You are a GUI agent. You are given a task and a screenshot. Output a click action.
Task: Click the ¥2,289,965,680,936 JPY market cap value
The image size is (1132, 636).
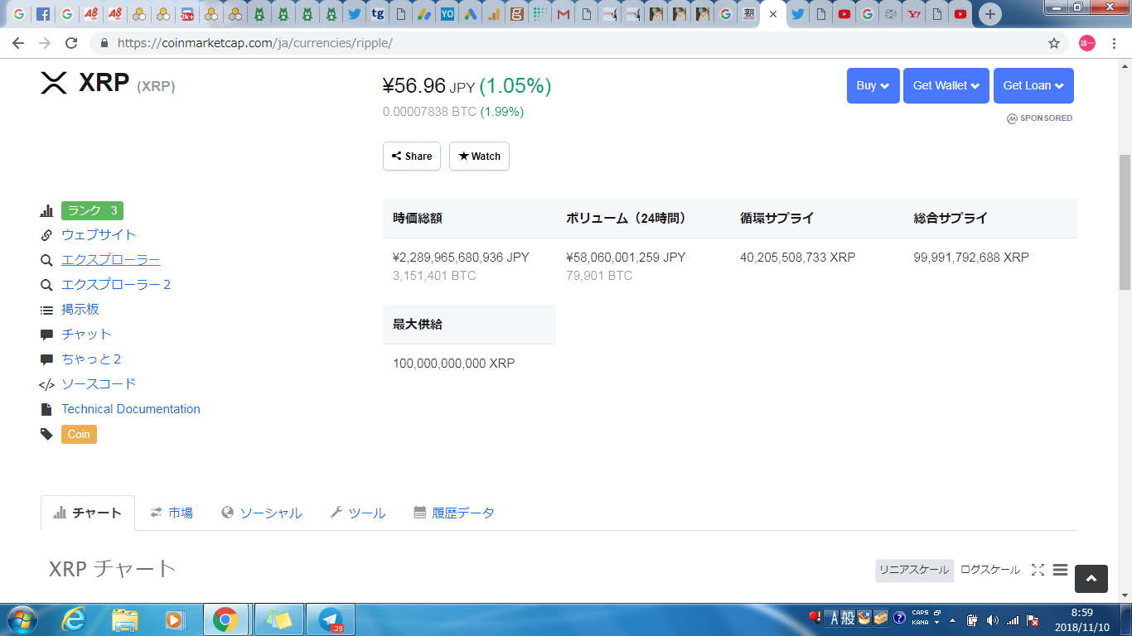click(461, 258)
